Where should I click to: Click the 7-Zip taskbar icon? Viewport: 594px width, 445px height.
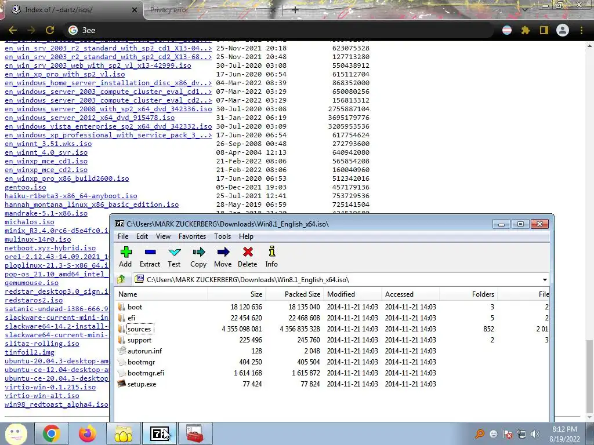coord(160,433)
